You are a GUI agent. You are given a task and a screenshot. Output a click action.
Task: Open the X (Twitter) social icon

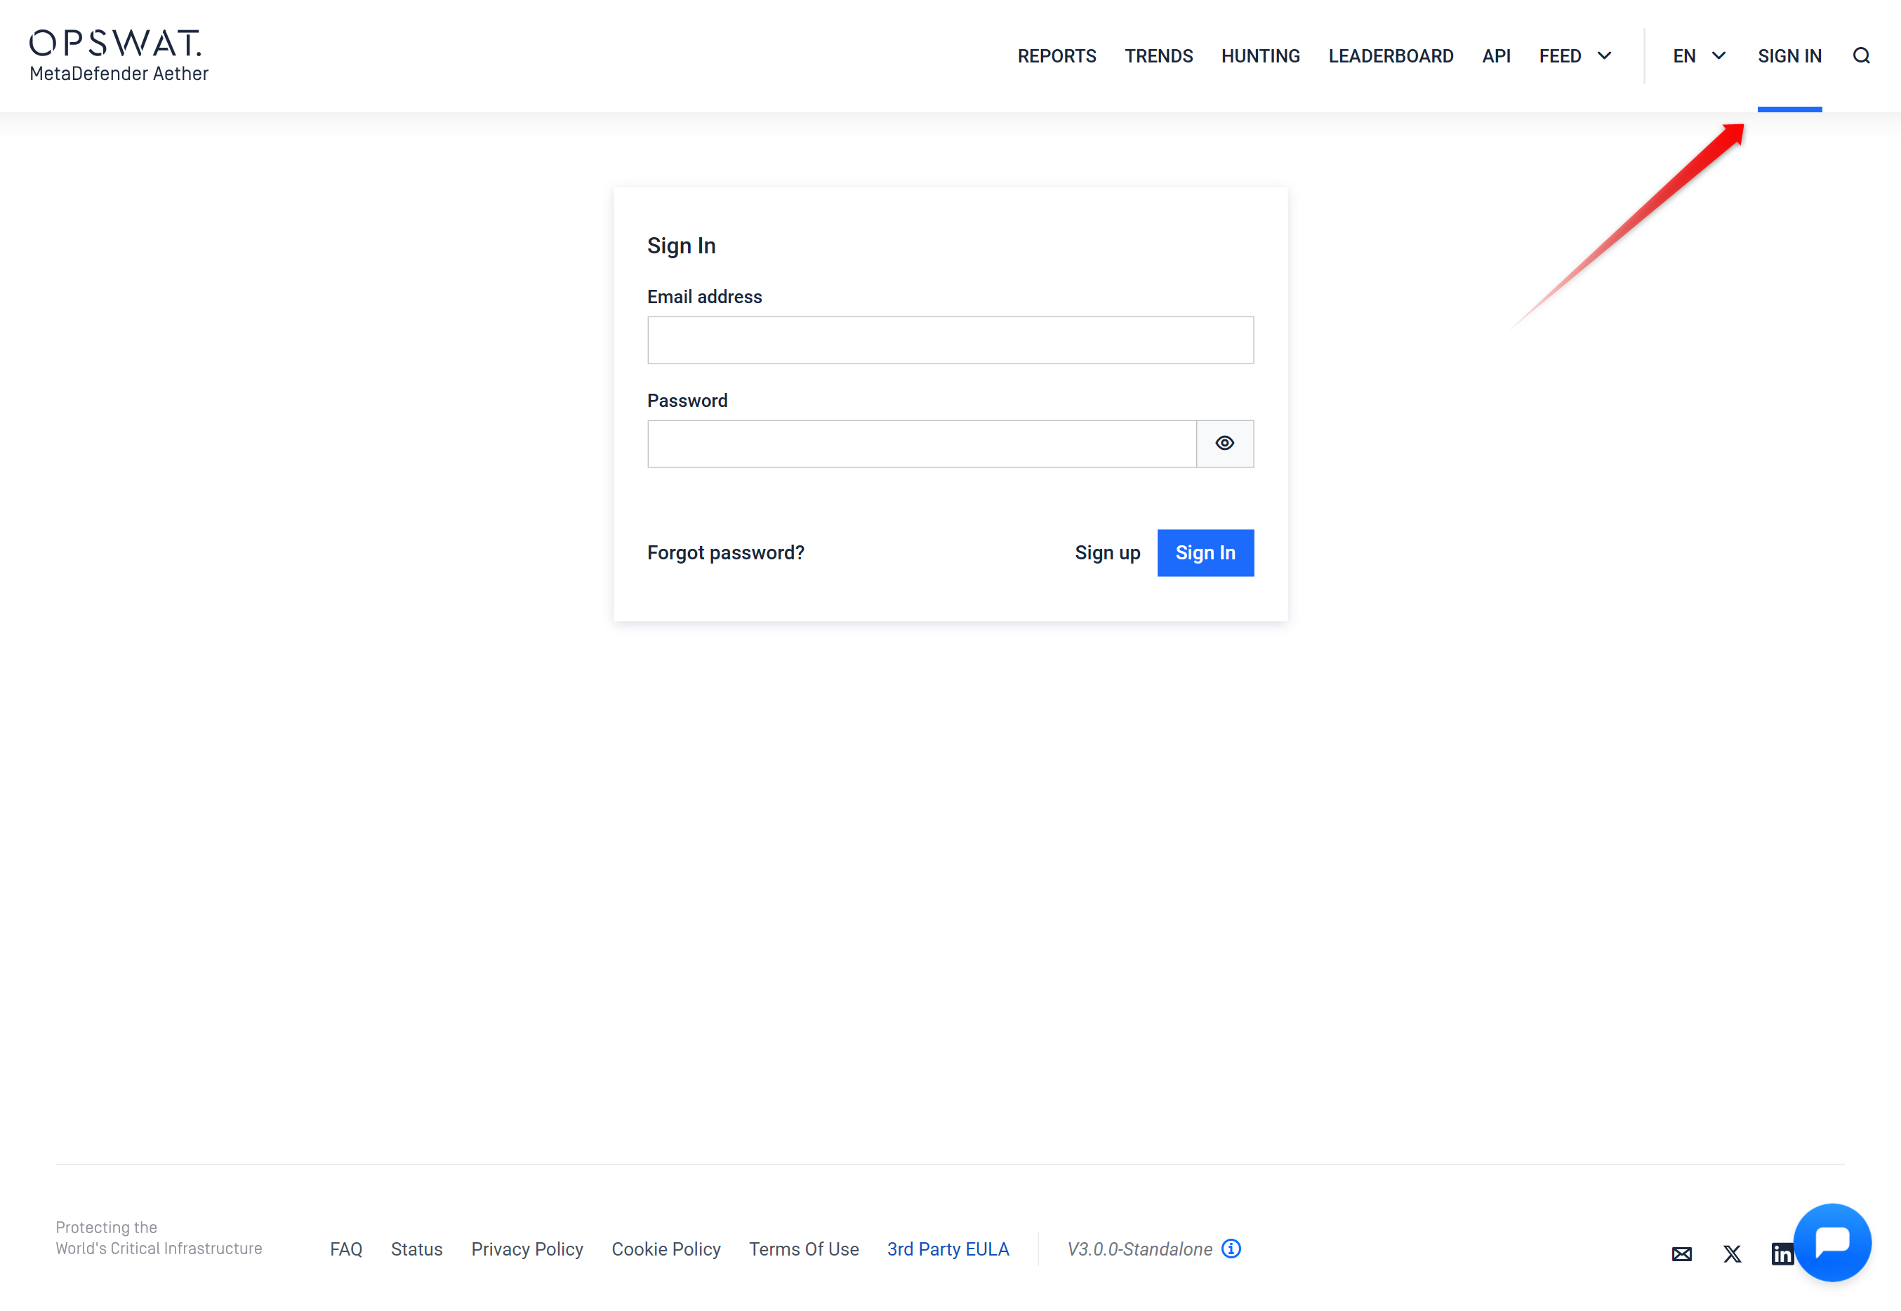pyautogui.click(x=1732, y=1253)
